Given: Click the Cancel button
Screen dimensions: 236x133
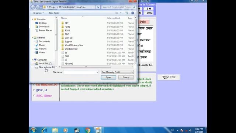Looking at the screenshot, I should pos(126,77).
